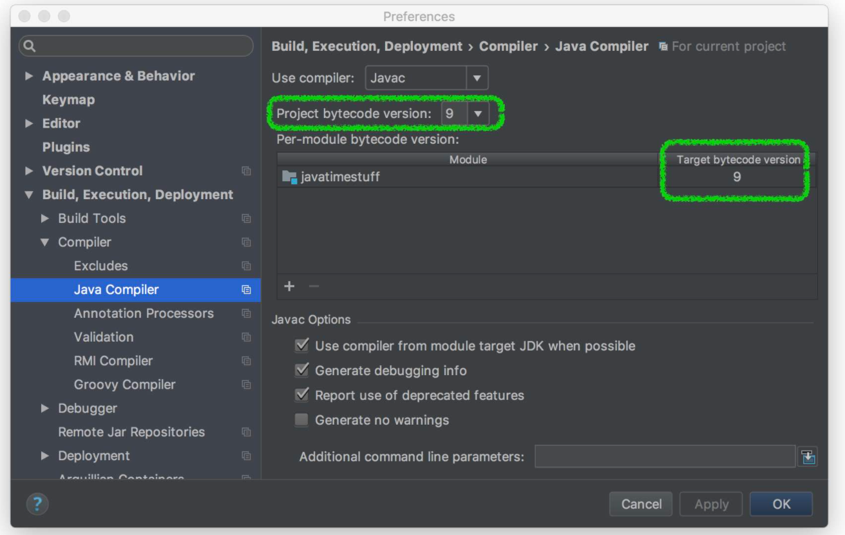
Task: Click the OK button
Action: coord(781,504)
